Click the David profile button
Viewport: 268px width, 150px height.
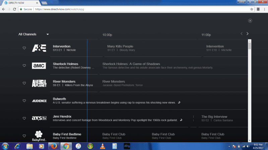(241, 2)
